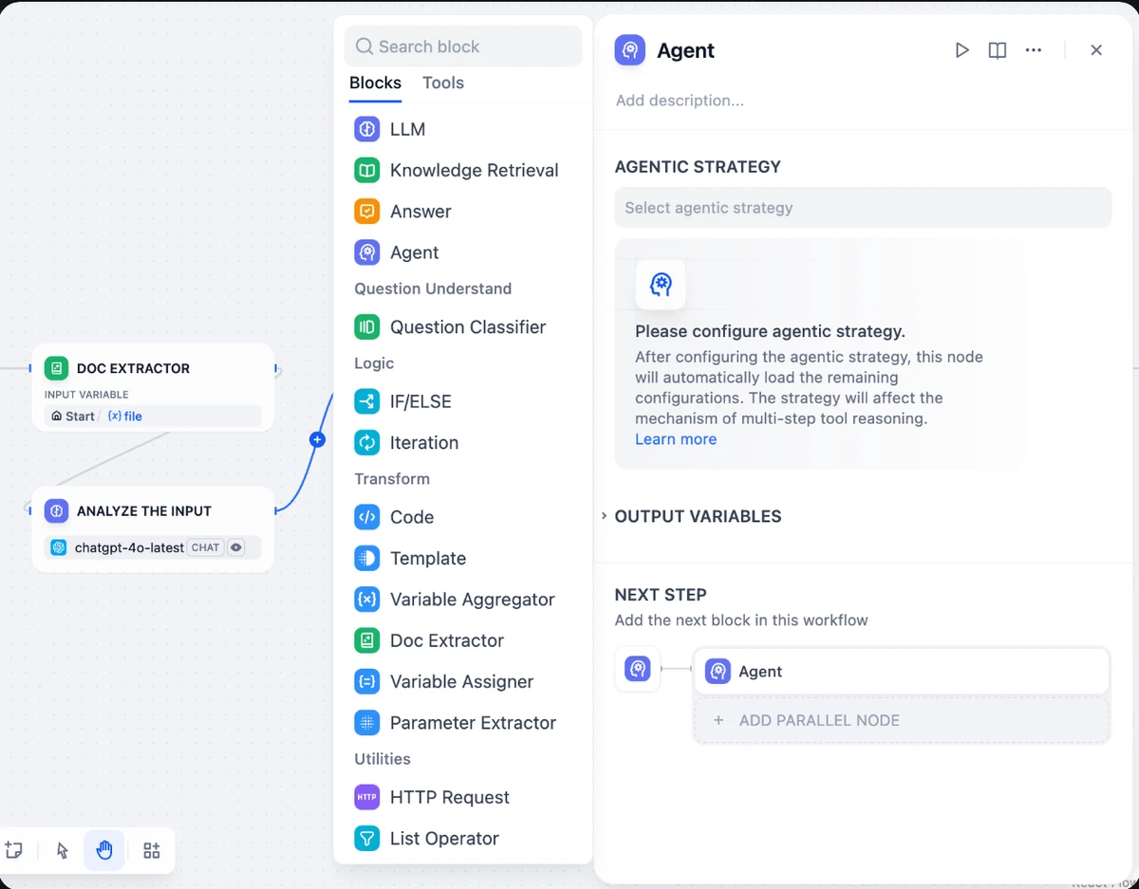The height and width of the screenshot is (889, 1139).
Task: Click the agentic strategy brain-gear icon
Action: 661,284
